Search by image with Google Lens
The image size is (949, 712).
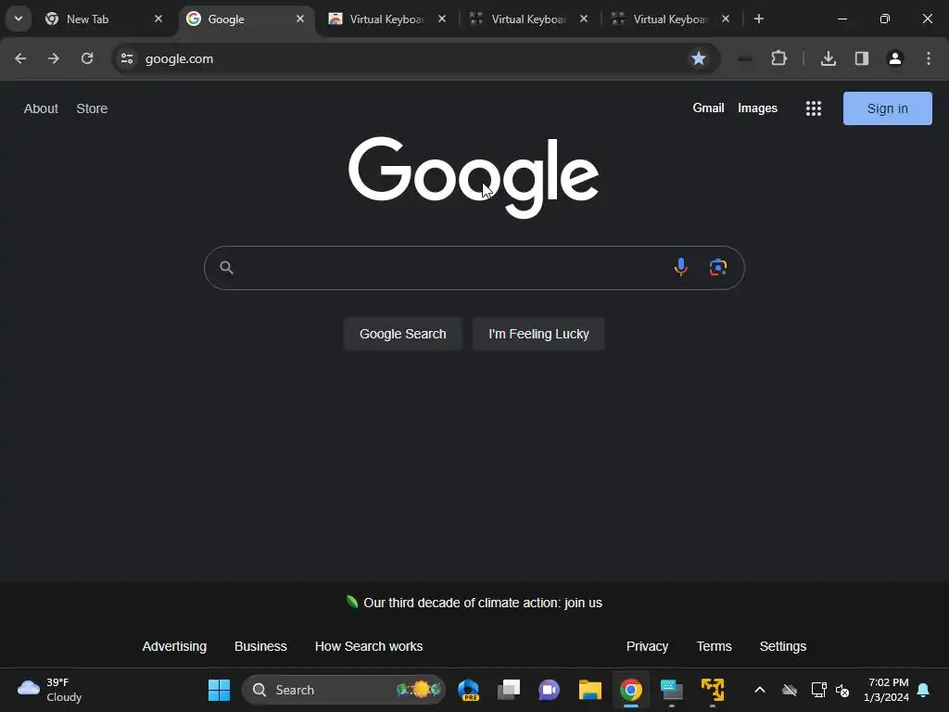pyautogui.click(x=718, y=267)
